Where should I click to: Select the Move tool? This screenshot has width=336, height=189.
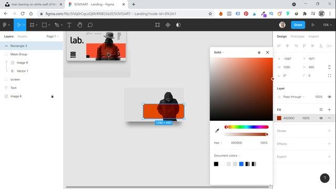click(x=19, y=25)
